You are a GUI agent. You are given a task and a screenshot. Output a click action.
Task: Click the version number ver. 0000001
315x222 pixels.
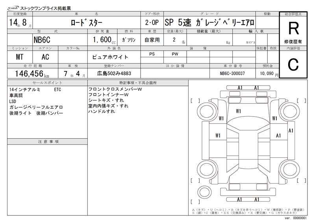tap(296, 218)
